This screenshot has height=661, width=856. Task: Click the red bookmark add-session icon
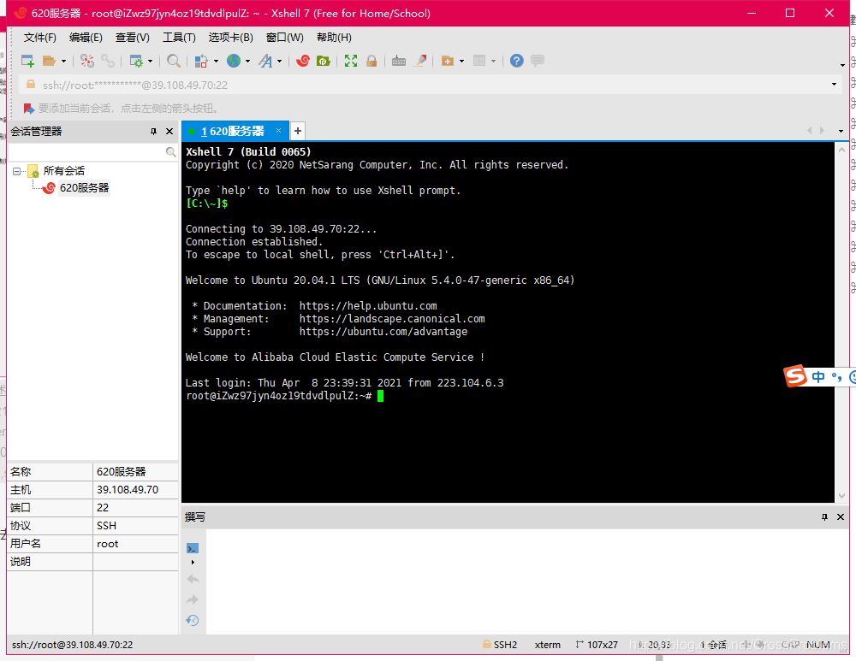point(29,108)
